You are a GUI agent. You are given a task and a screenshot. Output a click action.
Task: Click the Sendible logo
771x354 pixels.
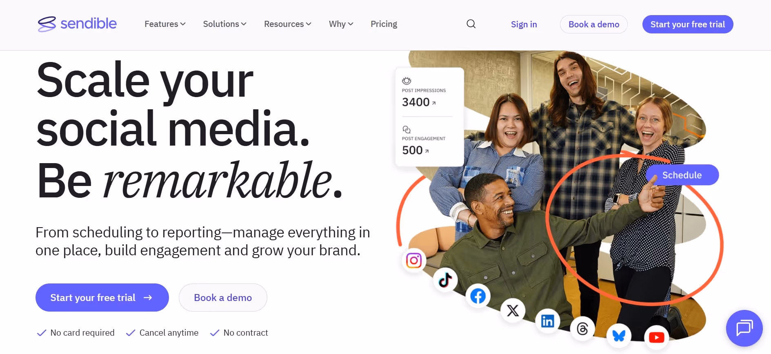tap(77, 24)
